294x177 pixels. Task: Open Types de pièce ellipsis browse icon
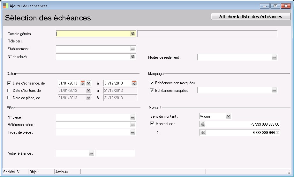pyautogui.click(x=133, y=132)
